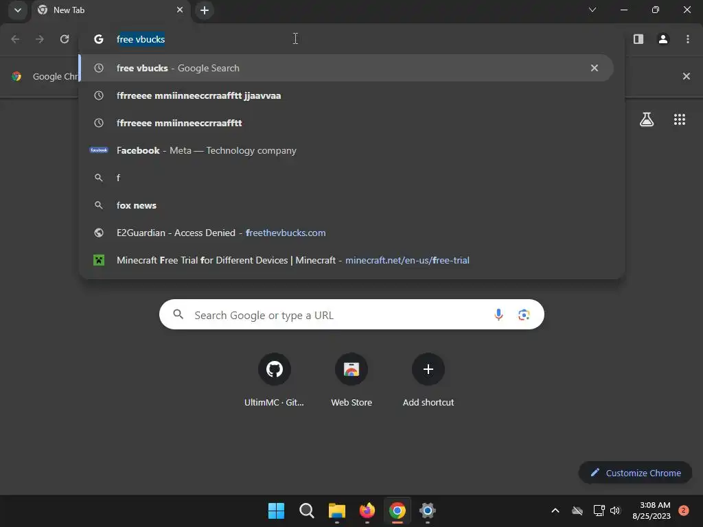
Task: Toggle the Chrome side panel
Action: pyautogui.click(x=638, y=39)
